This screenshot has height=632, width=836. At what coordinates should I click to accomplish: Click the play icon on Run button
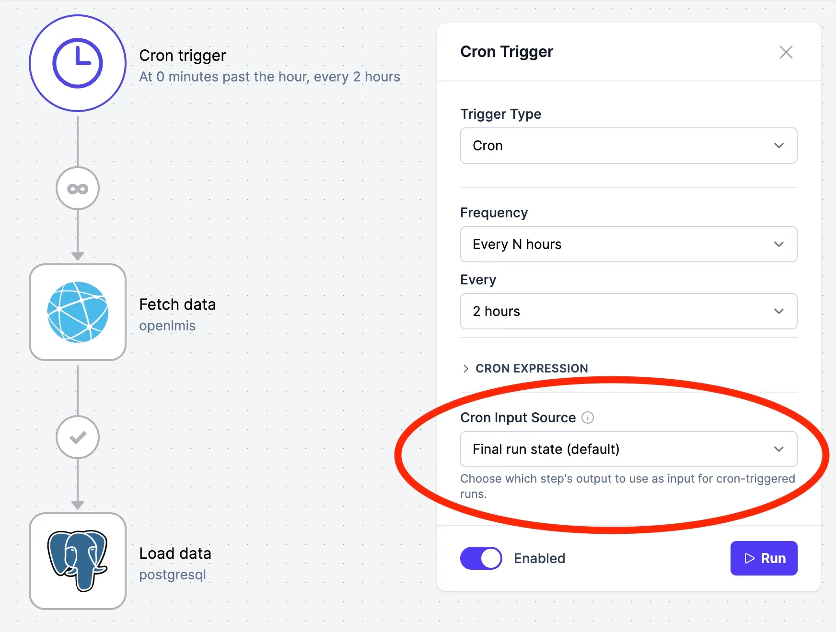pos(749,558)
